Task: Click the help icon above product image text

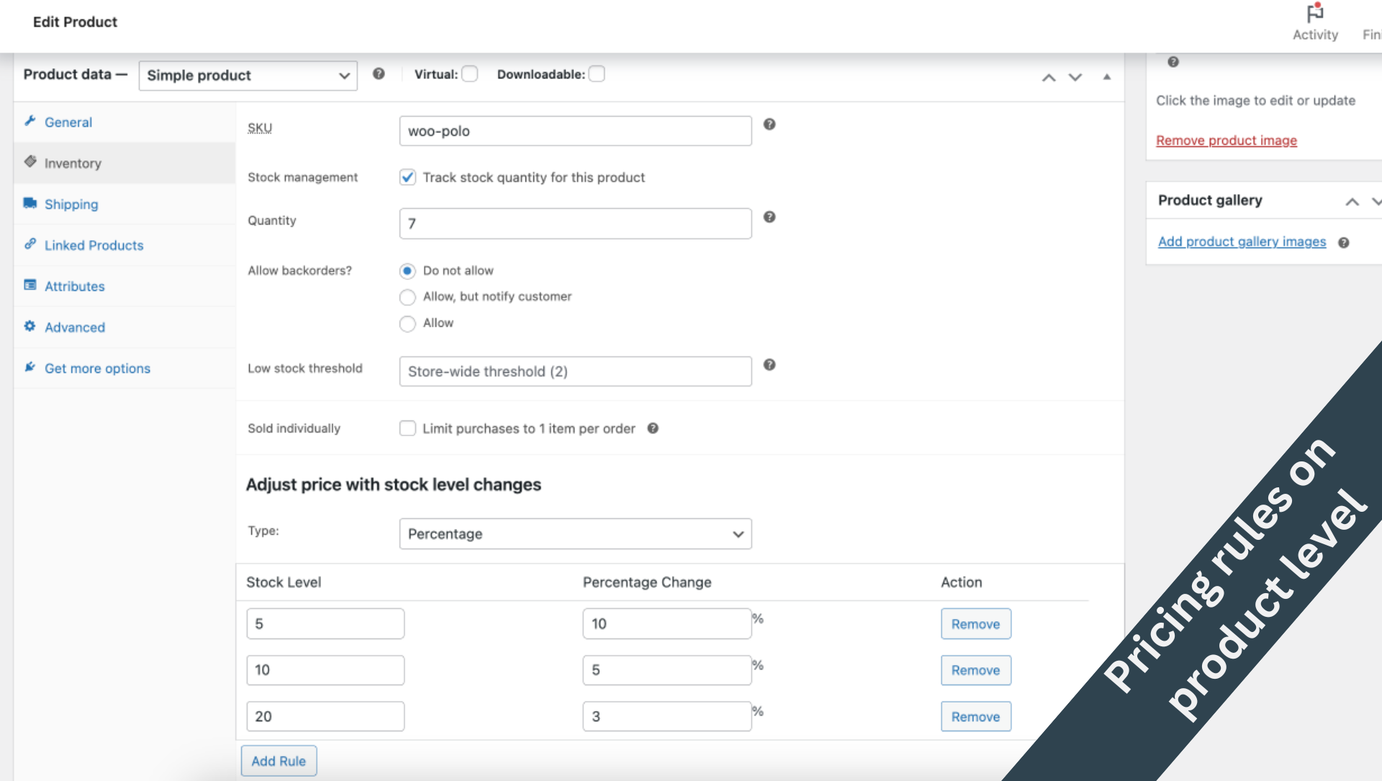Action: click(x=1173, y=62)
